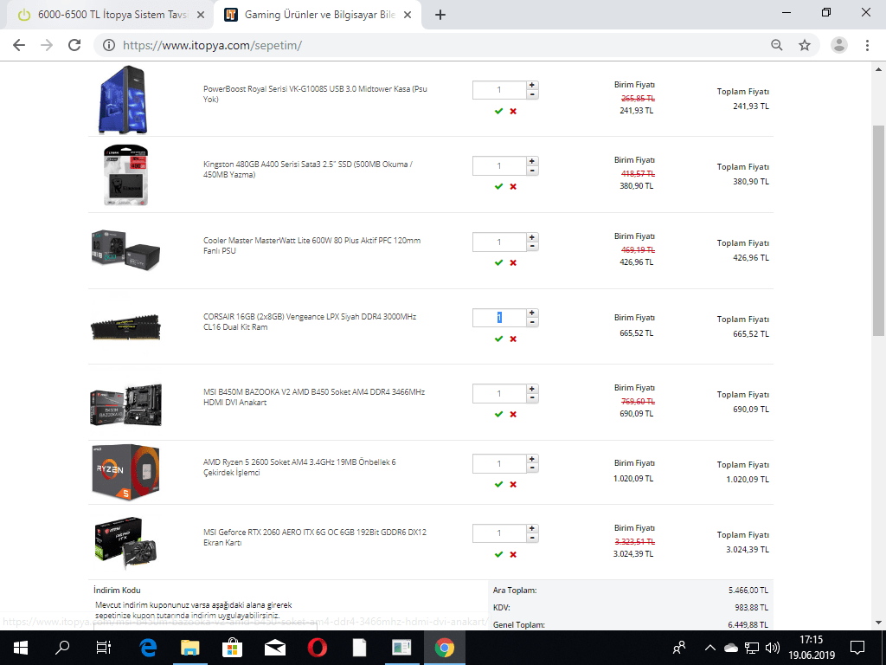
Task: Decrease MSI B450M quantity with minus
Action: coord(532,397)
